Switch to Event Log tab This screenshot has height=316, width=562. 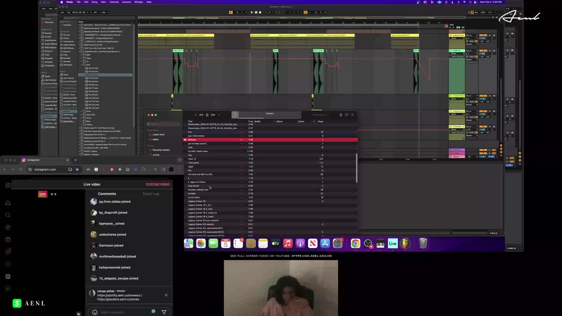coord(151,194)
